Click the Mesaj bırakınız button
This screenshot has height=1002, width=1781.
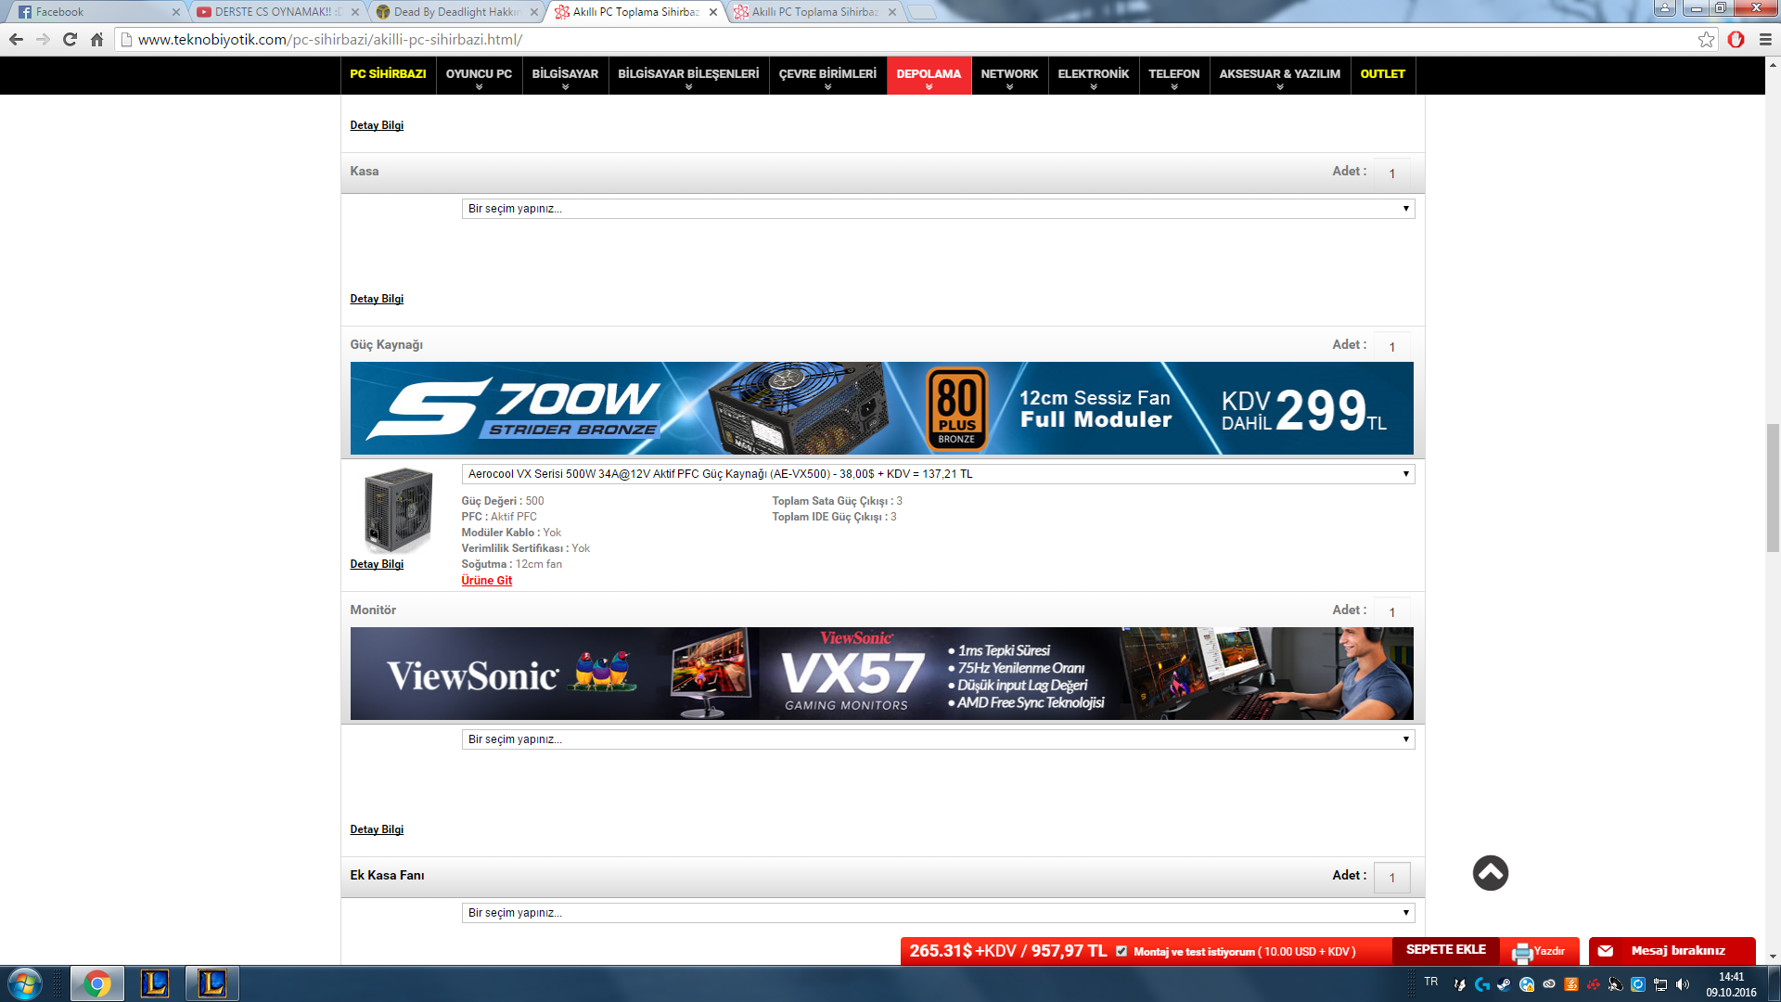(1672, 951)
